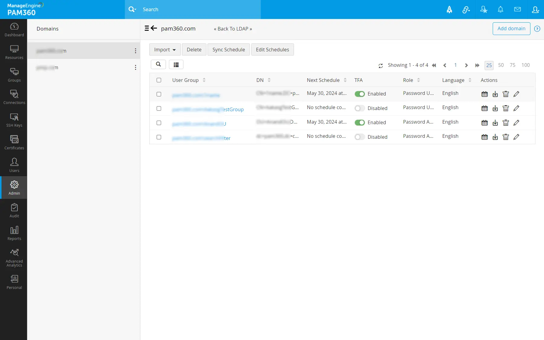Open the SSH Keys section
Image resolution: width=544 pixels, height=340 pixels.
[14, 120]
